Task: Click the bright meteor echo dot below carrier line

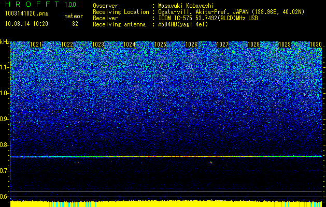Action: 211,163
